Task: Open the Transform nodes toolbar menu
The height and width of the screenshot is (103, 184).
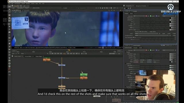Action: tap(9, 29)
